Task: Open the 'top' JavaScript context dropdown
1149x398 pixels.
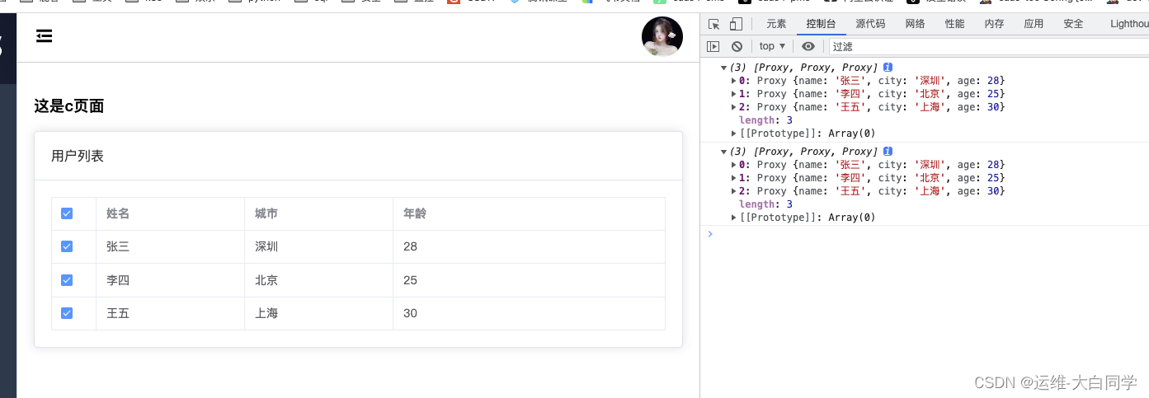Action: point(772,46)
